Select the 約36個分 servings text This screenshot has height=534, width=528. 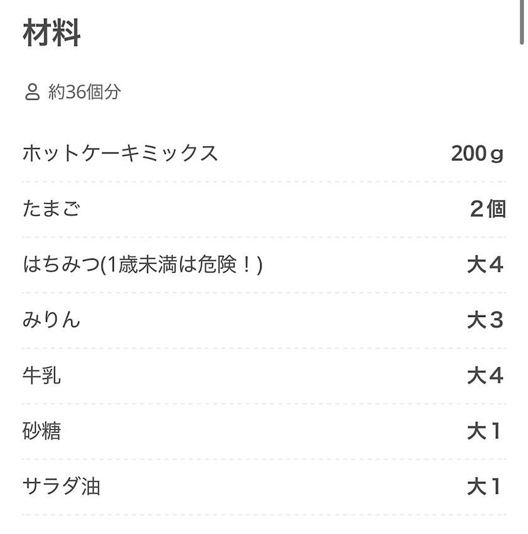click(84, 92)
